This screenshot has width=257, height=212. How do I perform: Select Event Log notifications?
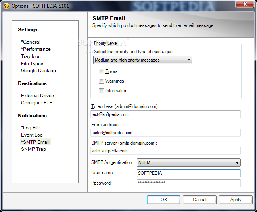(x=32, y=135)
